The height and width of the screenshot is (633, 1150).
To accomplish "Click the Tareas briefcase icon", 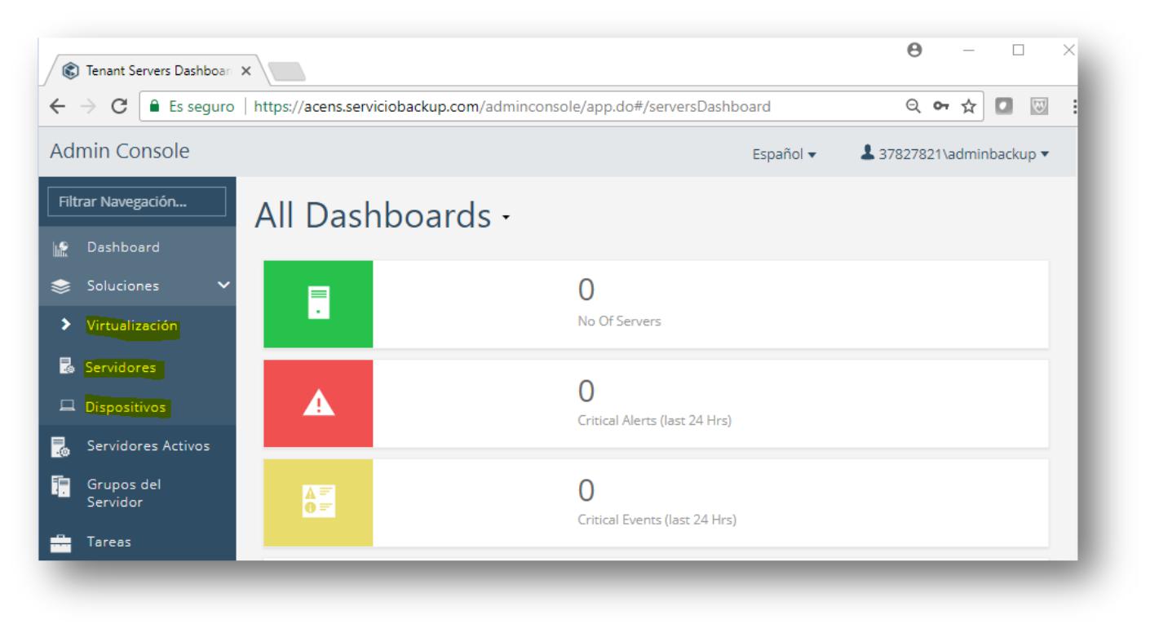I will click(x=60, y=542).
